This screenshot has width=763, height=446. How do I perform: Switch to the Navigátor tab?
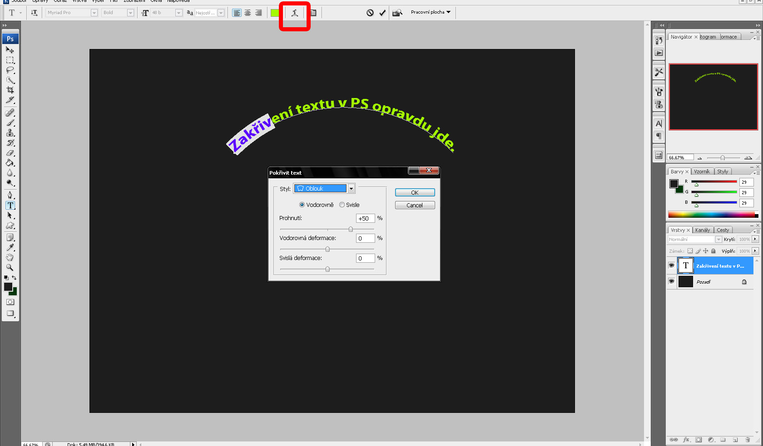coord(681,37)
